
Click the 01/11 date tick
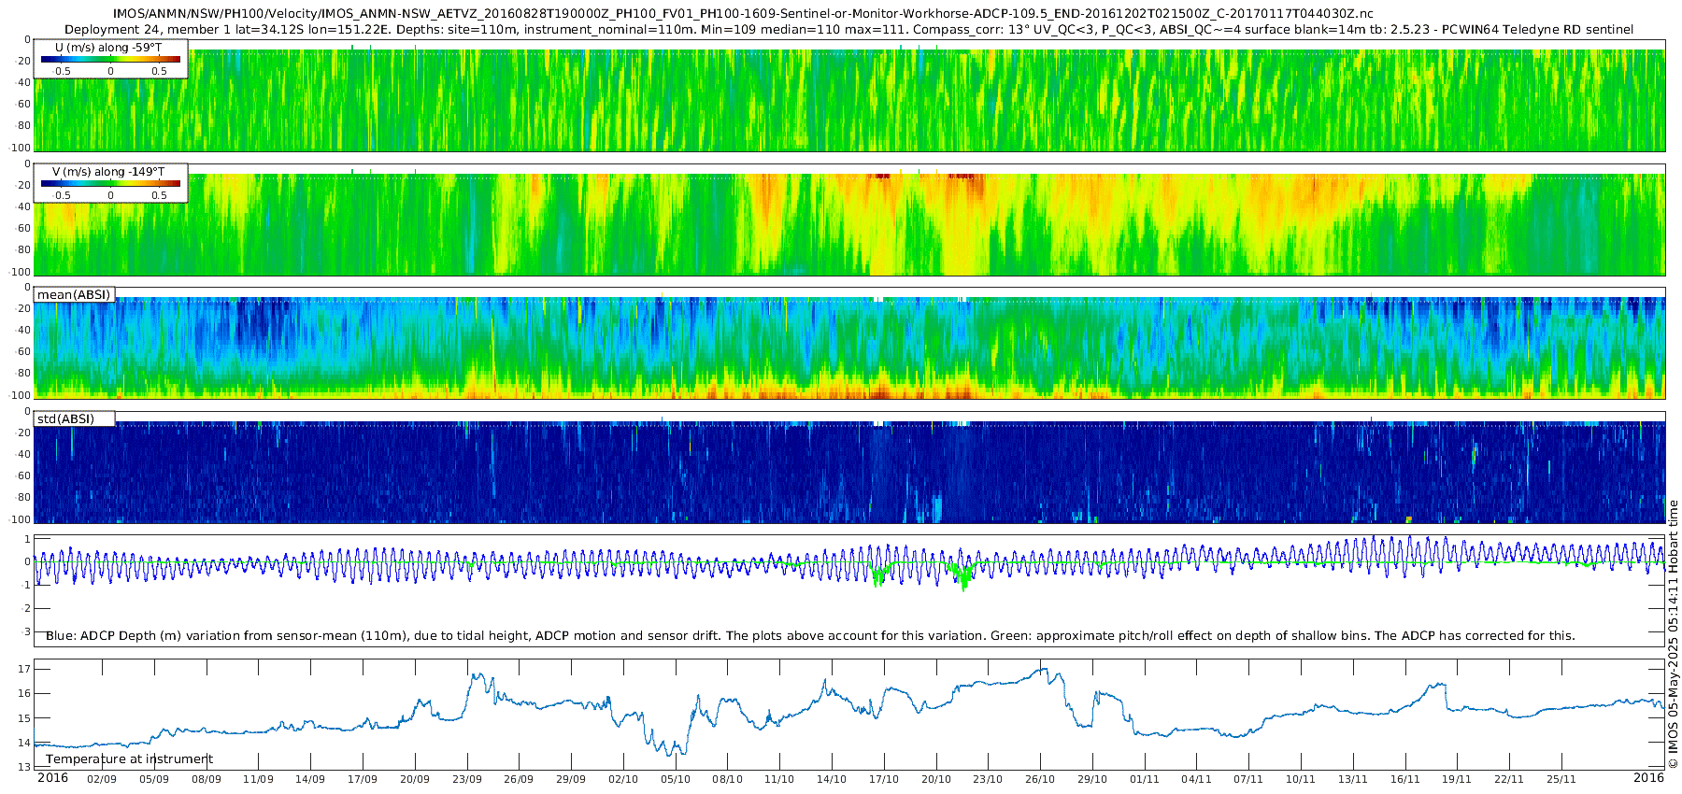[x=1145, y=779]
